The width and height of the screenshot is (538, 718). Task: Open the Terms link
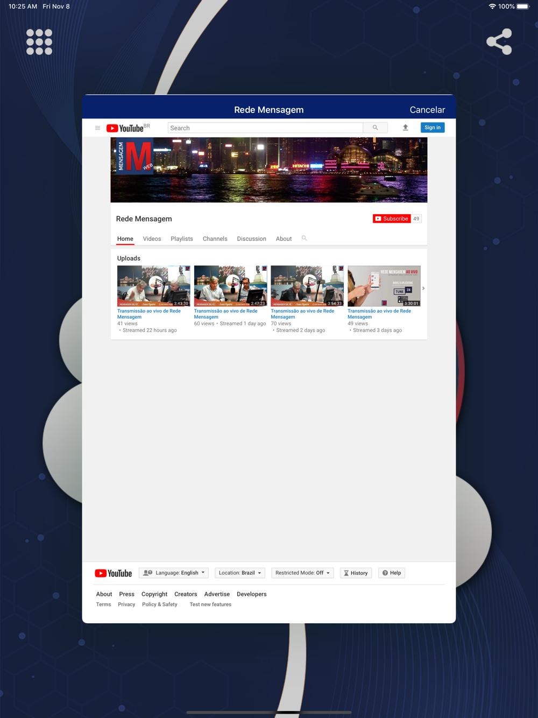104,604
